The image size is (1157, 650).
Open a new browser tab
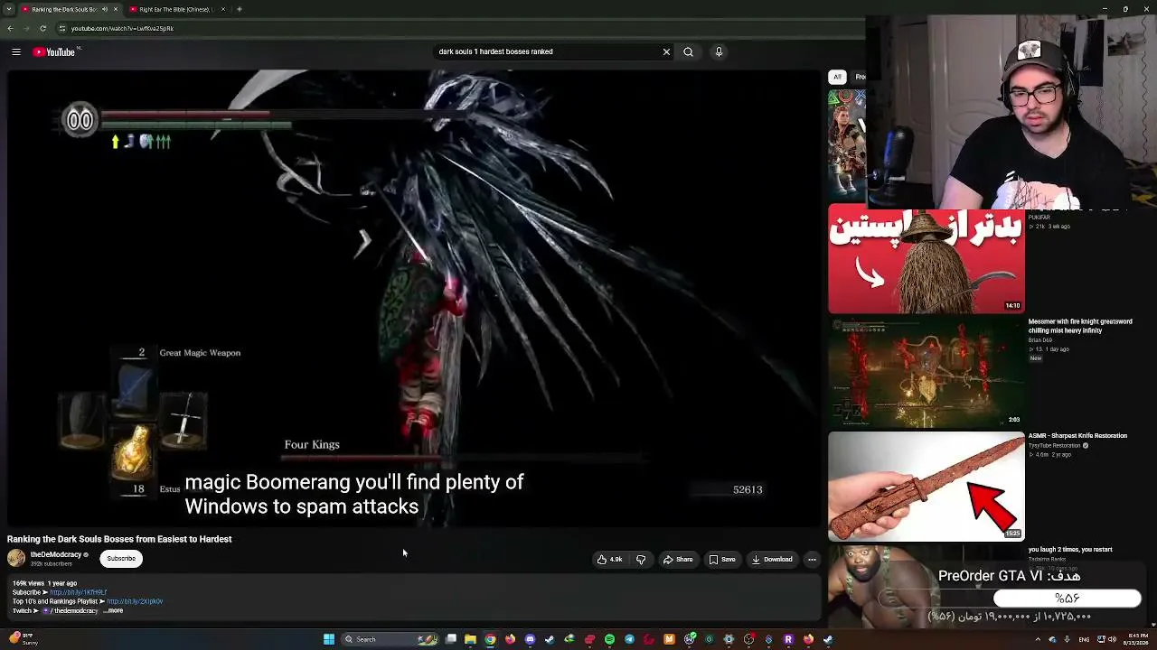239,9
